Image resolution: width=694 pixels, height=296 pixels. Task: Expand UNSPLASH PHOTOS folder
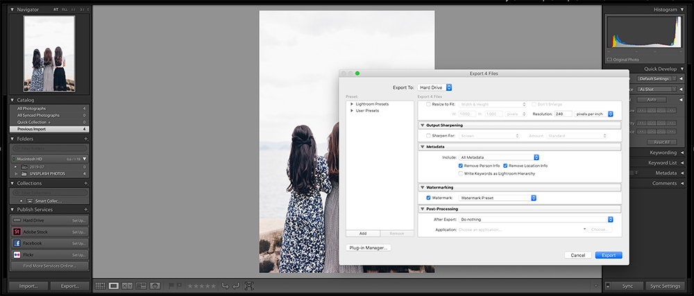pyautogui.click(x=17, y=173)
